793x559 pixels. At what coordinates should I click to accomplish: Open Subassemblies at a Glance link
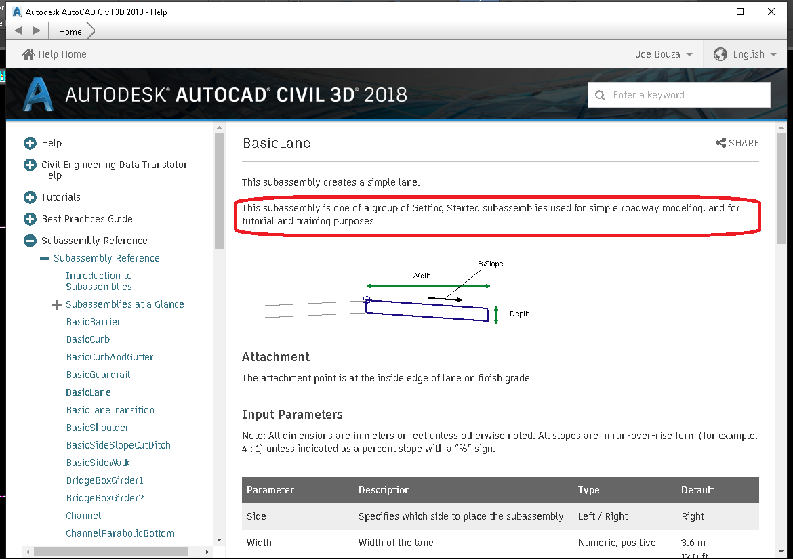click(125, 304)
